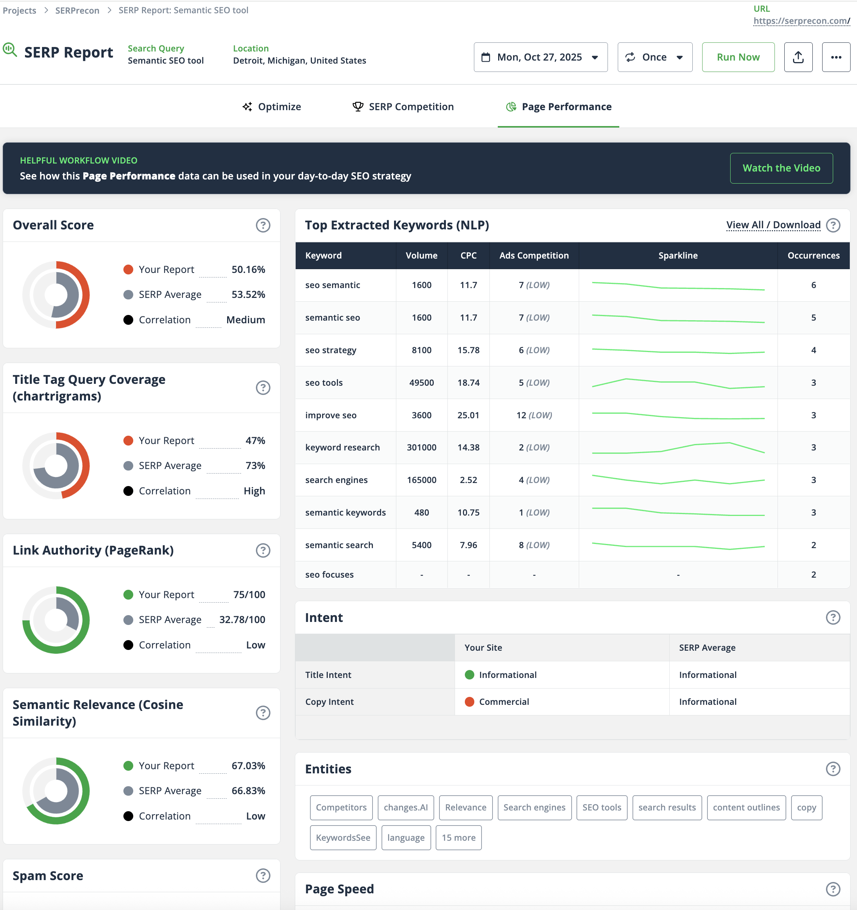Screen dimensions: 857x910
Task: Open Link Authority (PageRank) help icon
Action: point(263,550)
